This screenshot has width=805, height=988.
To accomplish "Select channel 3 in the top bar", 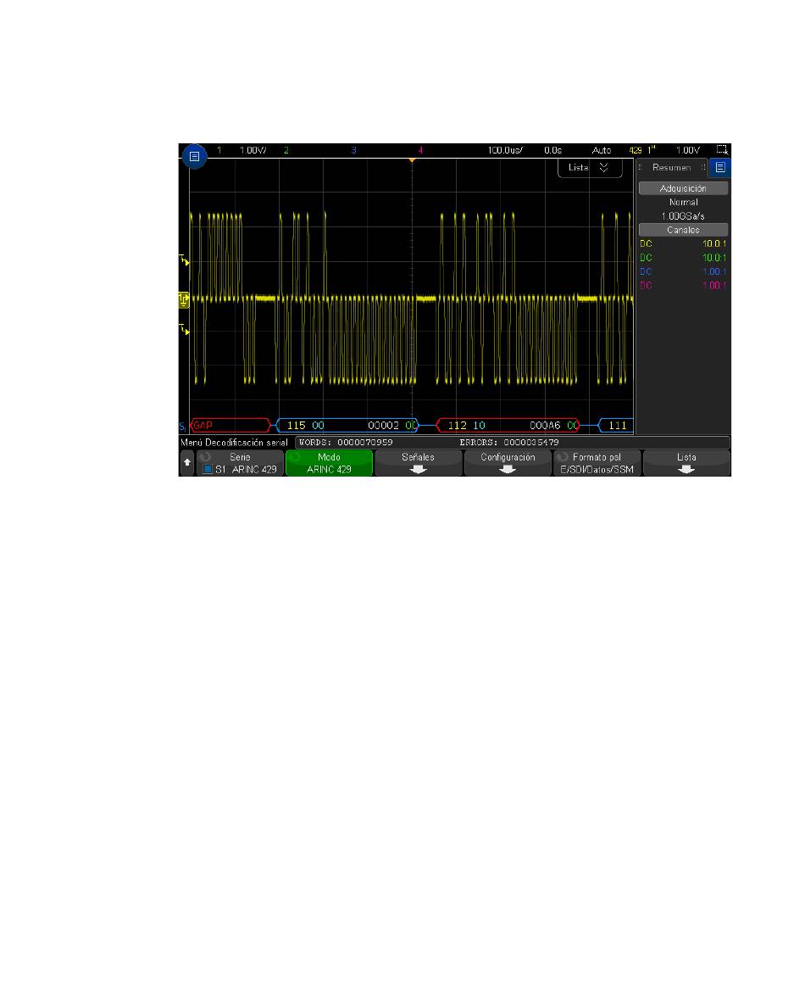I will point(353,150).
